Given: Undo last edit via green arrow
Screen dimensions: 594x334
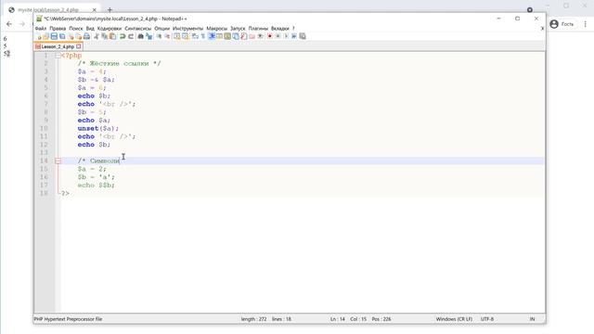Looking at the screenshot, I should click(123, 36).
